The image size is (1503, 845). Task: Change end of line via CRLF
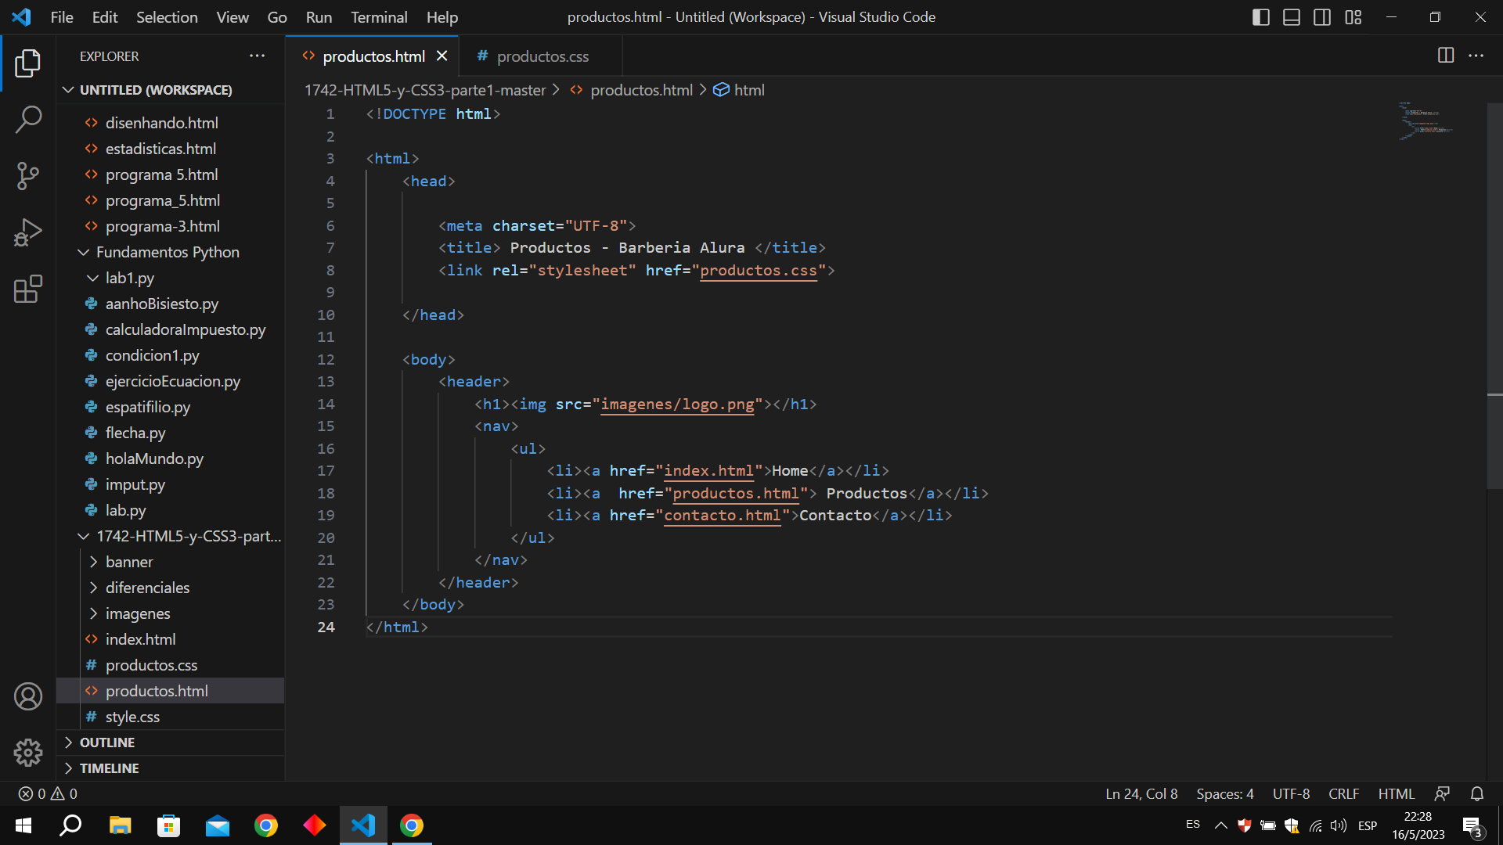point(1343,793)
